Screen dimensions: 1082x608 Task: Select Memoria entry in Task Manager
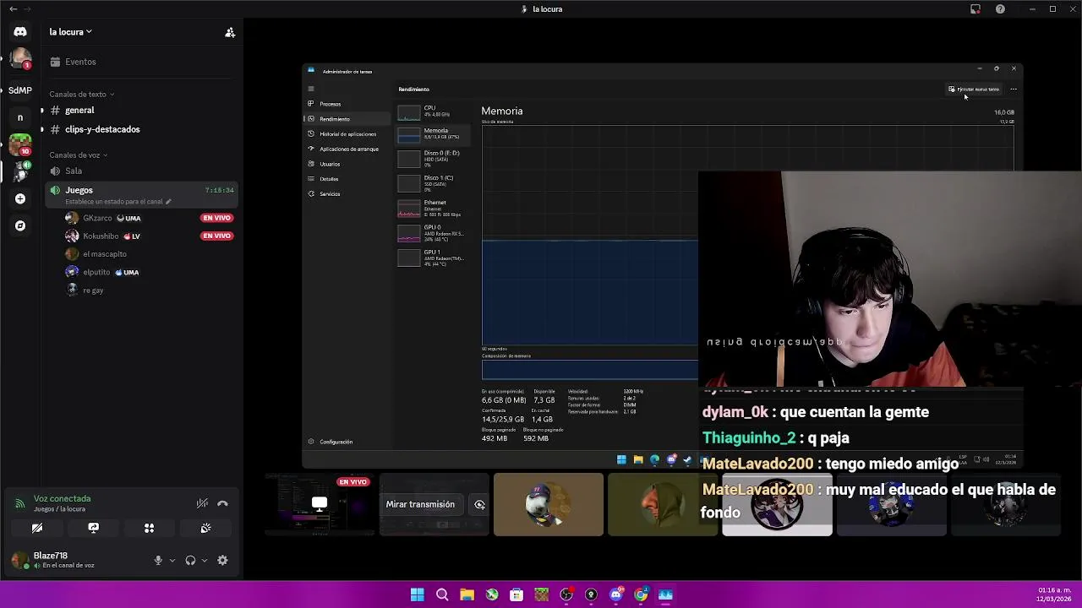(x=434, y=134)
